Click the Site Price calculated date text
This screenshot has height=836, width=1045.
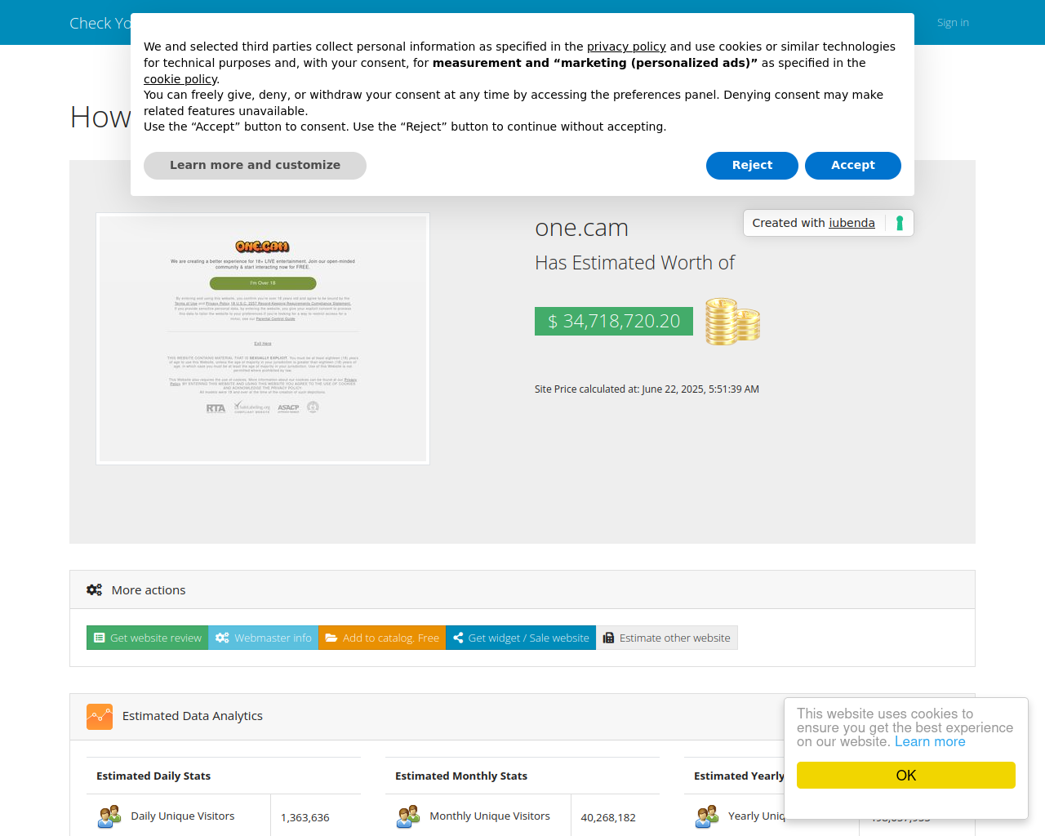pos(647,389)
